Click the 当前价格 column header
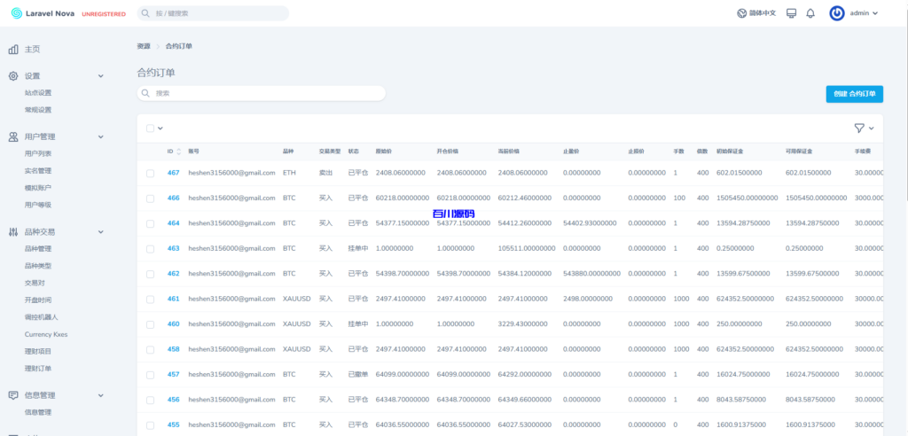 click(508, 152)
